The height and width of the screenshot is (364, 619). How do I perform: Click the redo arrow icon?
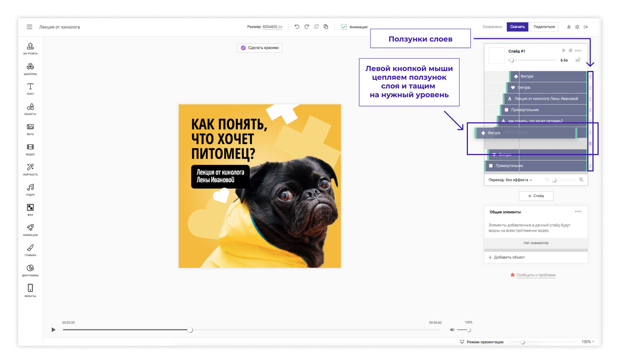(x=307, y=27)
